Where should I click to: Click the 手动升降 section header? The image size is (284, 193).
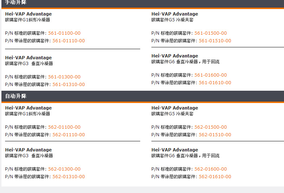pos(16,3)
